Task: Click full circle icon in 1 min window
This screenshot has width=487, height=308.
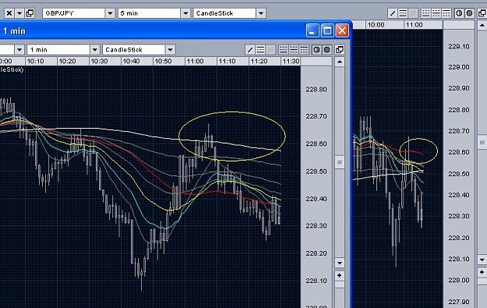Action: 326,50
